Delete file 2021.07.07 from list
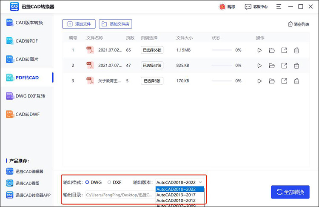The width and height of the screenshot is (319, 207). pyautogui.click(x=296, y=66)
